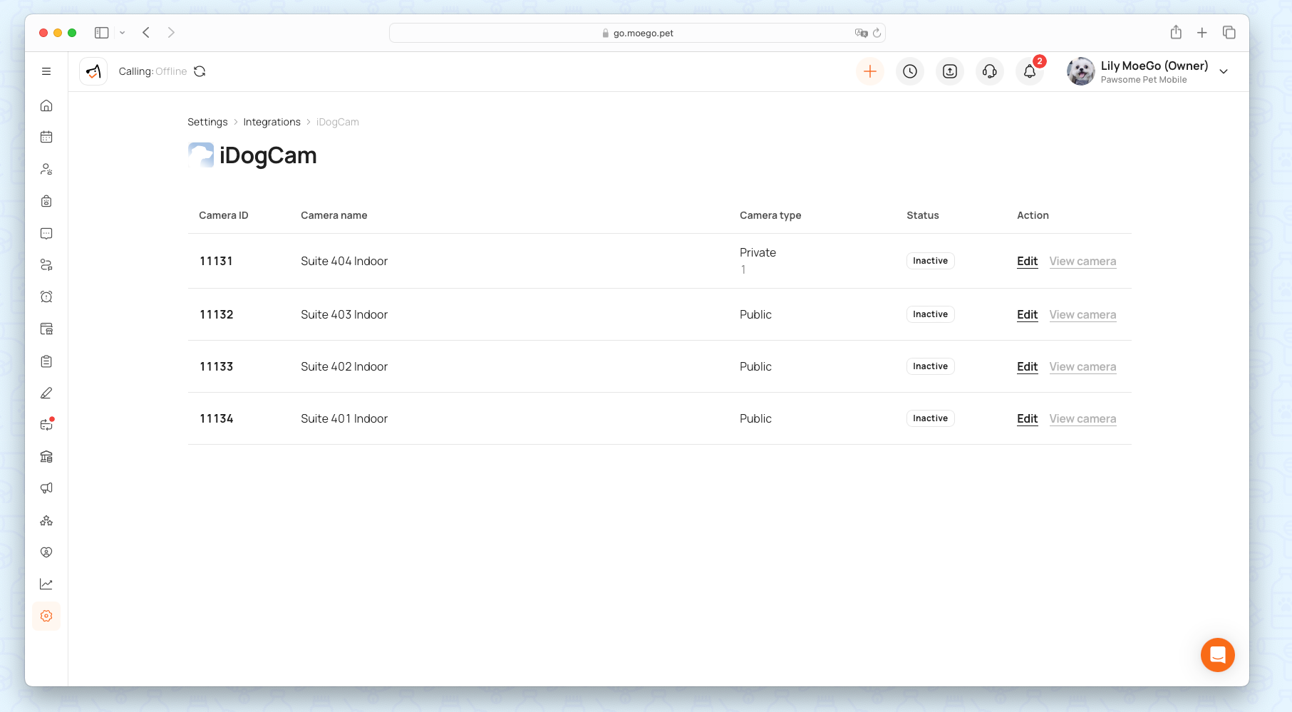Edit camera 11134 Suite 401 Indoor
Image resolution: width=1292 pixels, height=712 pixels.
pos(1027,418)
